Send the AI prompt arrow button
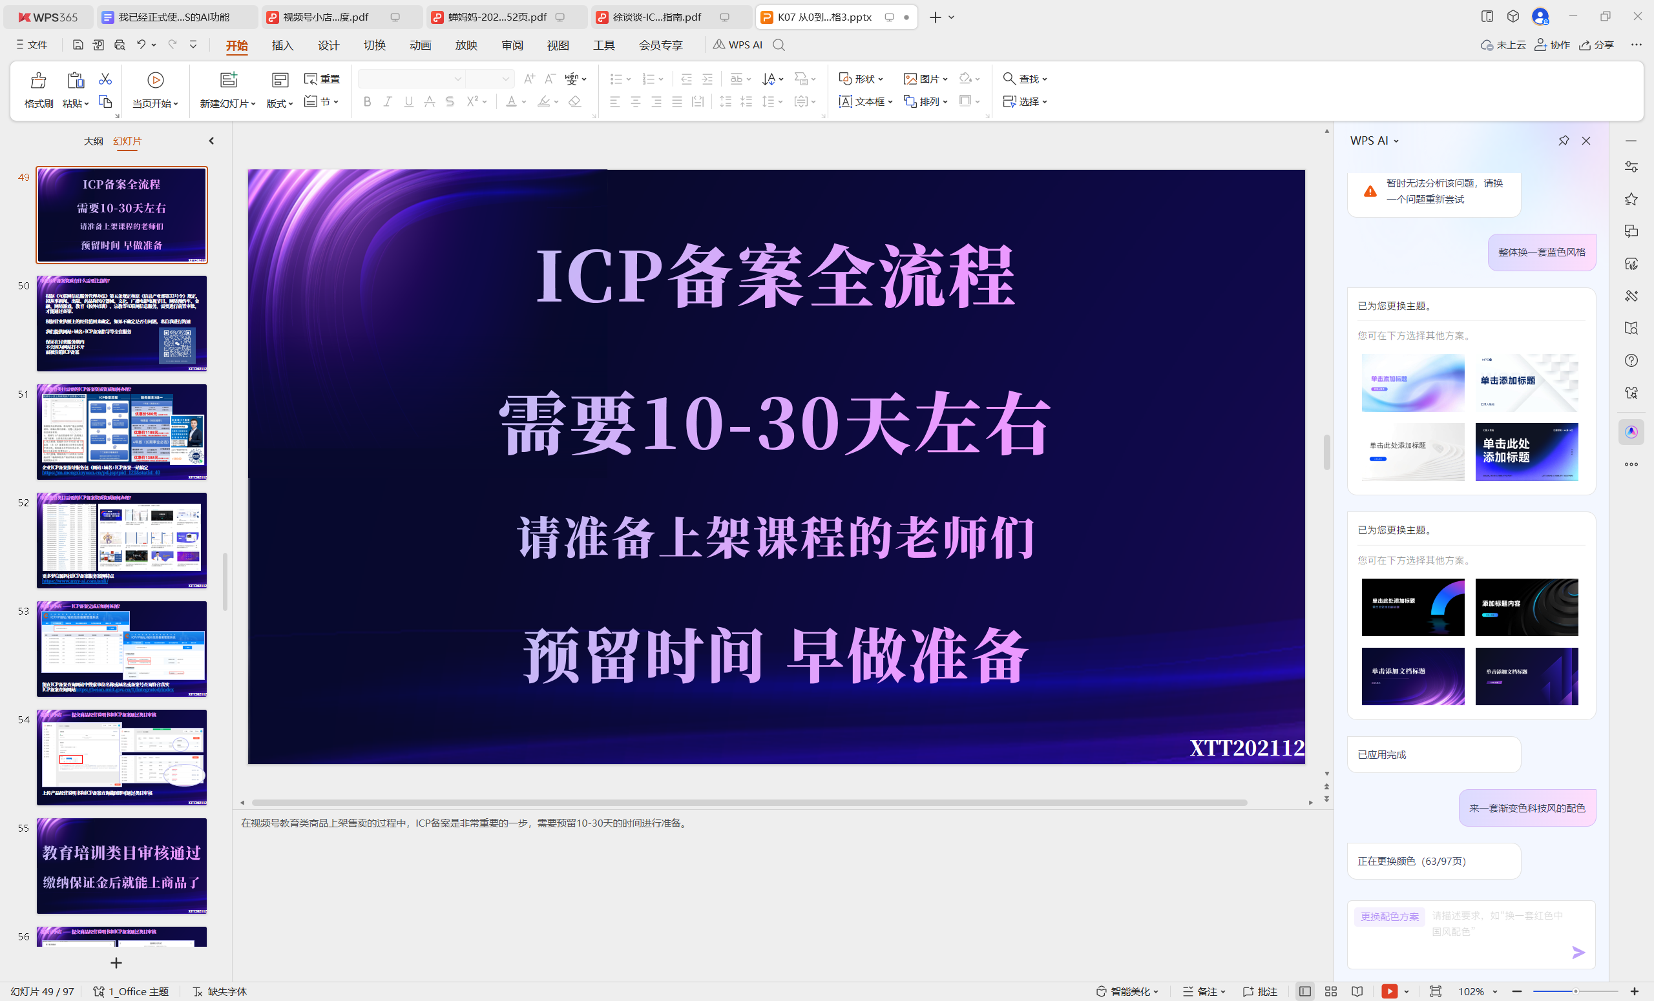This screenshot has height=1001, width=1654. point(1578,952)
